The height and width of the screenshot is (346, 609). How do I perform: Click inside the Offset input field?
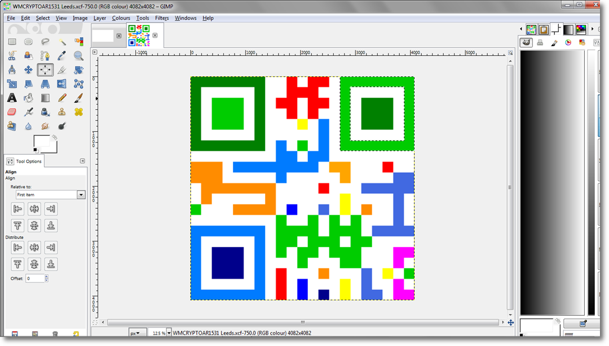[35, 278]
